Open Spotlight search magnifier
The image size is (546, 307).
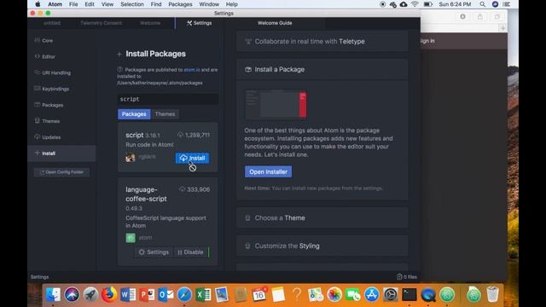point(482,4)
